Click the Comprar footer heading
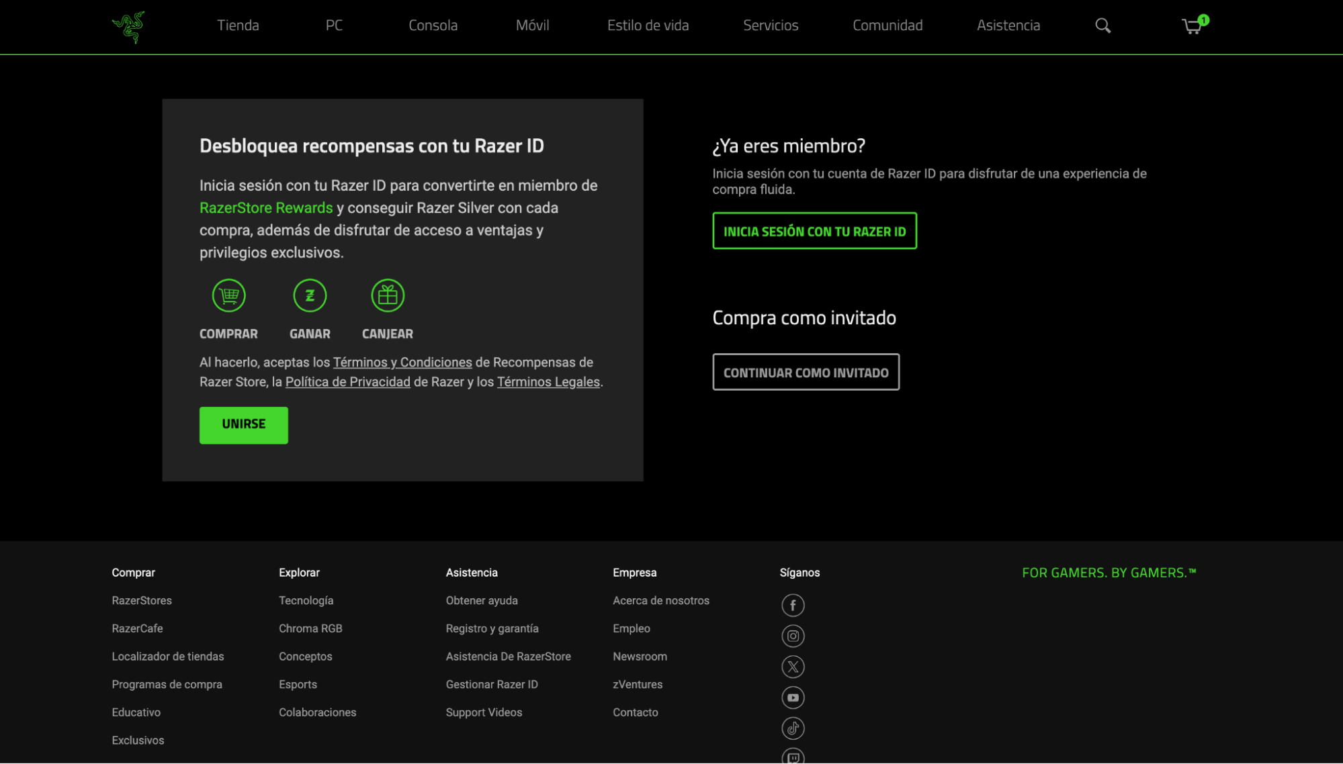Screen dimensions: 1343x764 click(x=133, y=573)
